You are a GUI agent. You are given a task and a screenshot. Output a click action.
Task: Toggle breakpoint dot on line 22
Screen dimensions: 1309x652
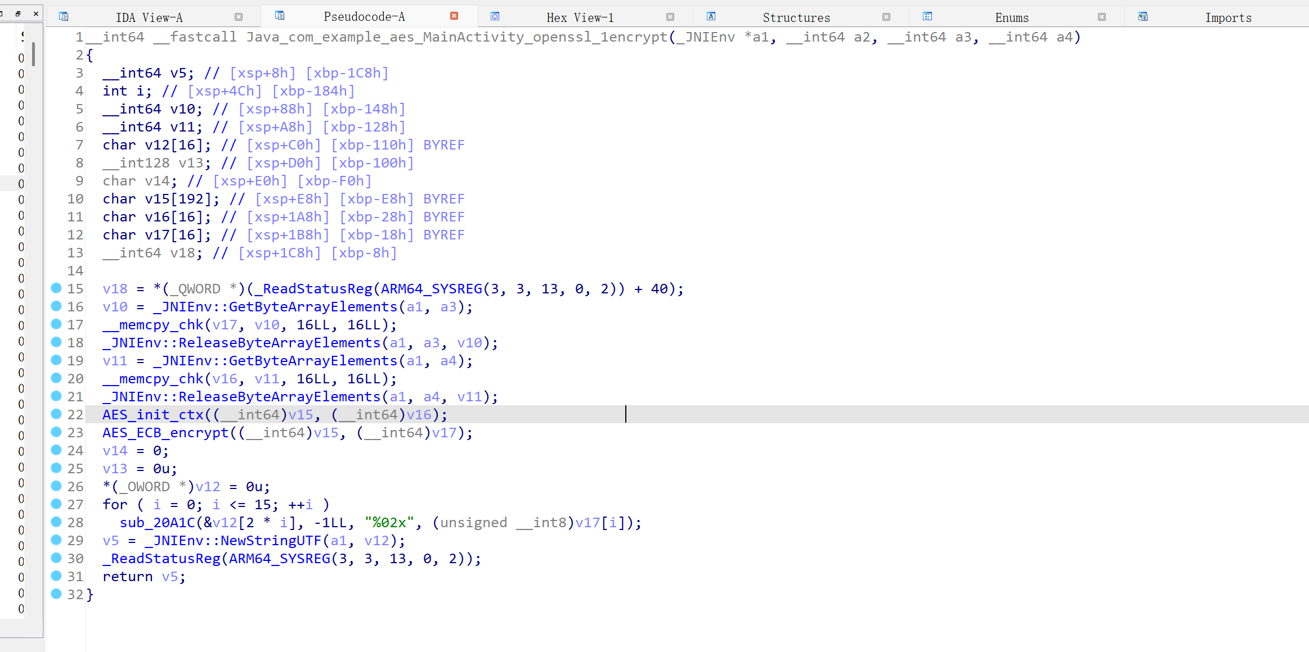[56, 414]
